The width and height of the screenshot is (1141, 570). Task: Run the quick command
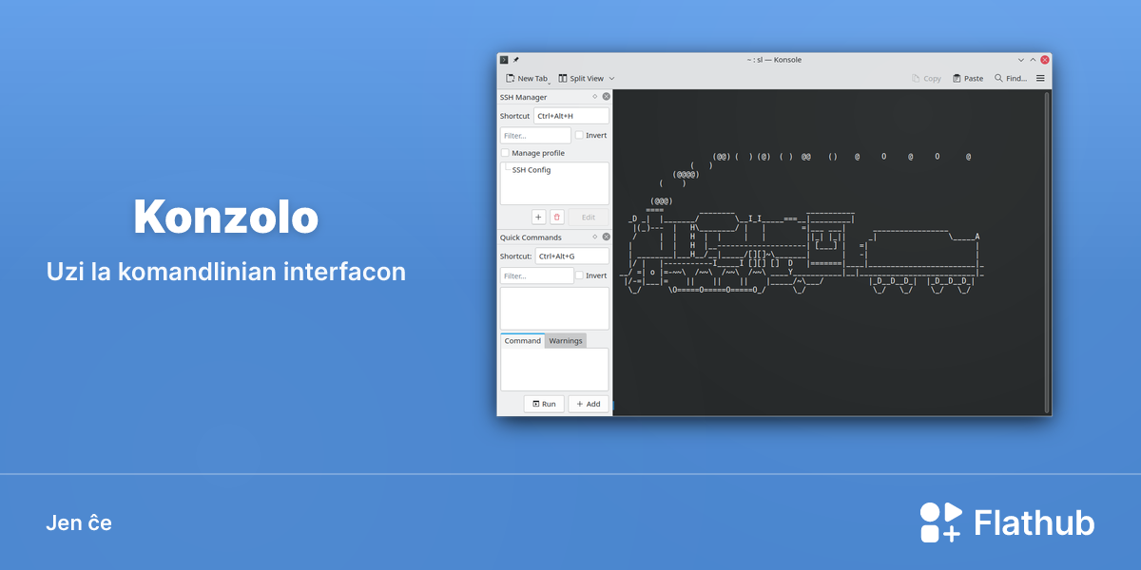tap(544, 404)
